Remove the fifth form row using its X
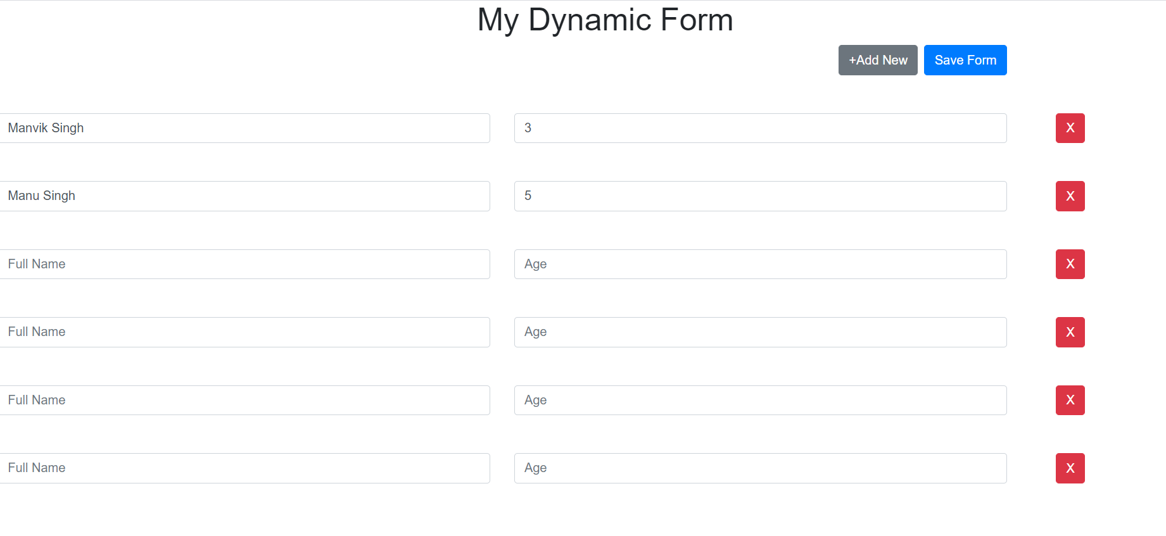Image resolution: width=1166 pixels, height=536 pixels. pos(1070,400)
